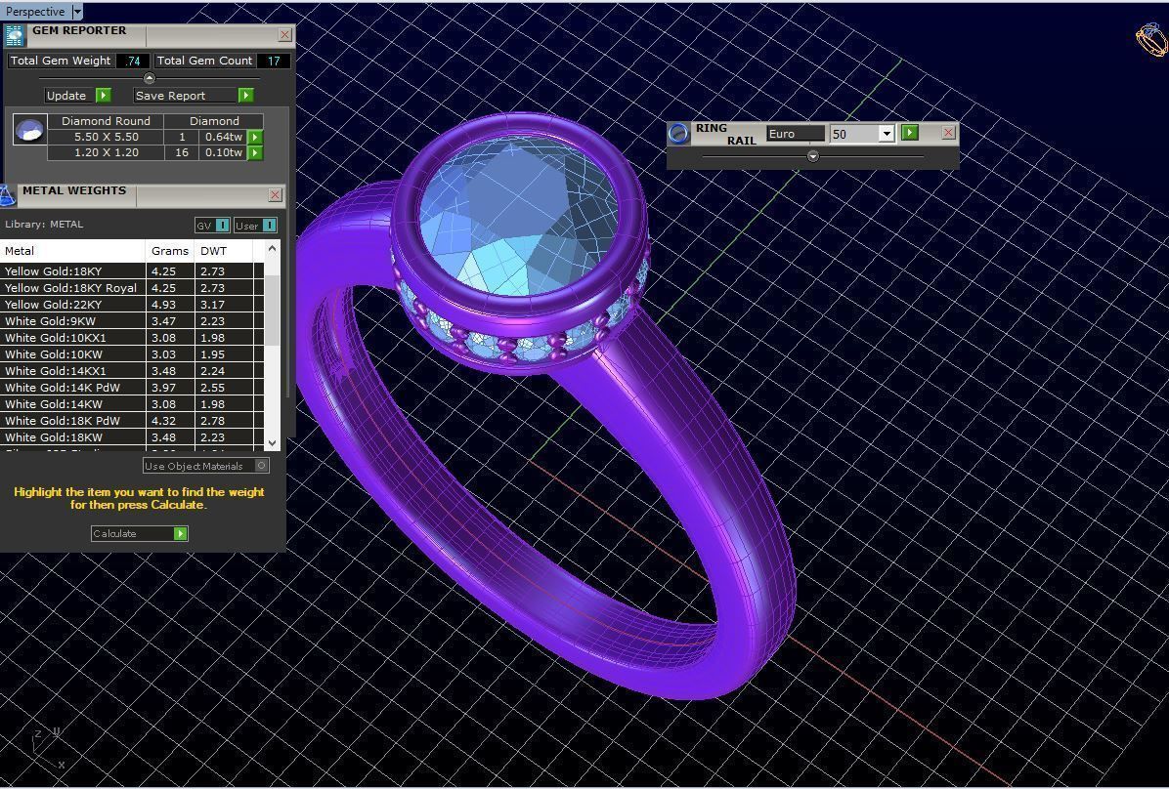Click the green arrow in the 0.10tw row
This screenshot has width=1169, height=789.
point(255,152)
